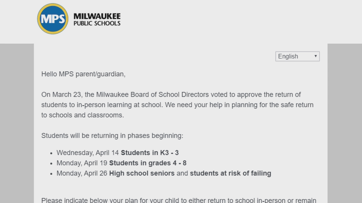This screenshot has width=362, height=203.
Task: Click bold 'students at risk of failing'
Action: tap(230, 173)
